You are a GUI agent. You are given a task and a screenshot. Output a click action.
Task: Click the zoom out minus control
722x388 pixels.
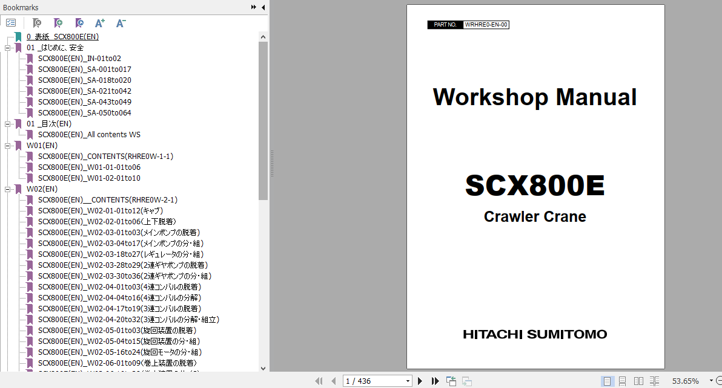click(x=720, y=381)
